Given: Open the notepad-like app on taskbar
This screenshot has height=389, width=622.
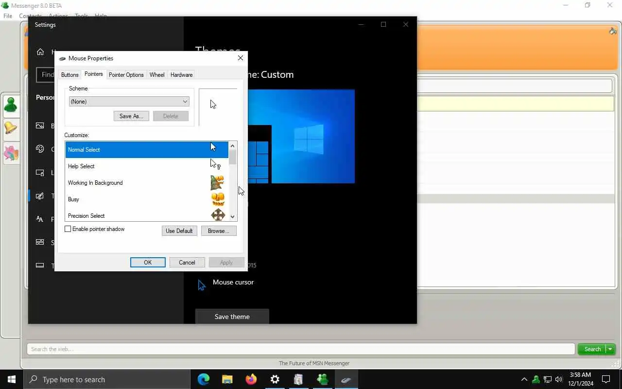Looking at the screenshot, I should click(299, 379).
